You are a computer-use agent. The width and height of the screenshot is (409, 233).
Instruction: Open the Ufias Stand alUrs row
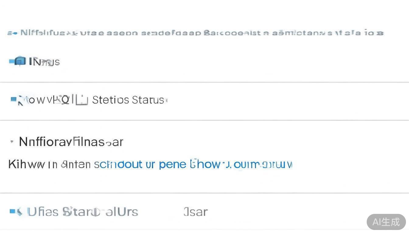pos(82,211)
